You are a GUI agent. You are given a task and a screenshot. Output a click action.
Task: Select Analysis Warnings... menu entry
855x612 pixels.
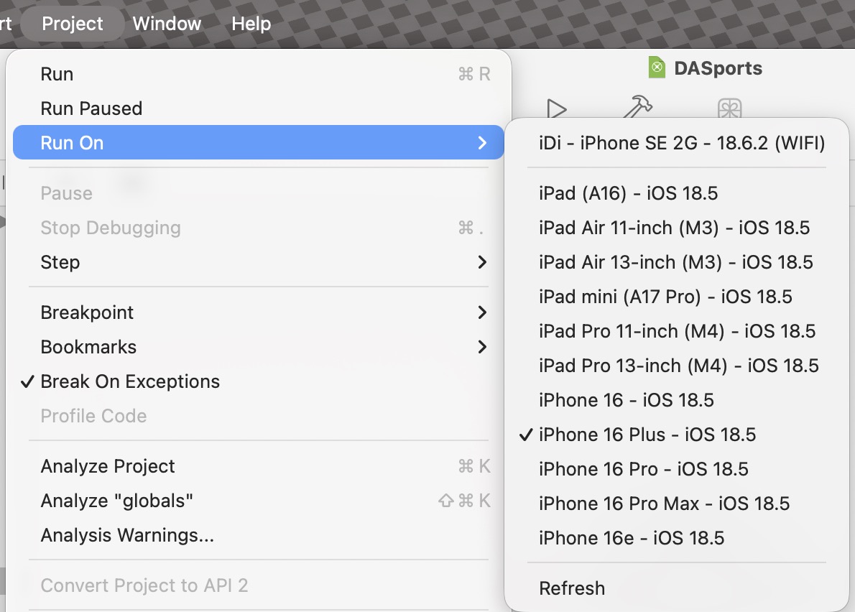(x=127, y=535)
